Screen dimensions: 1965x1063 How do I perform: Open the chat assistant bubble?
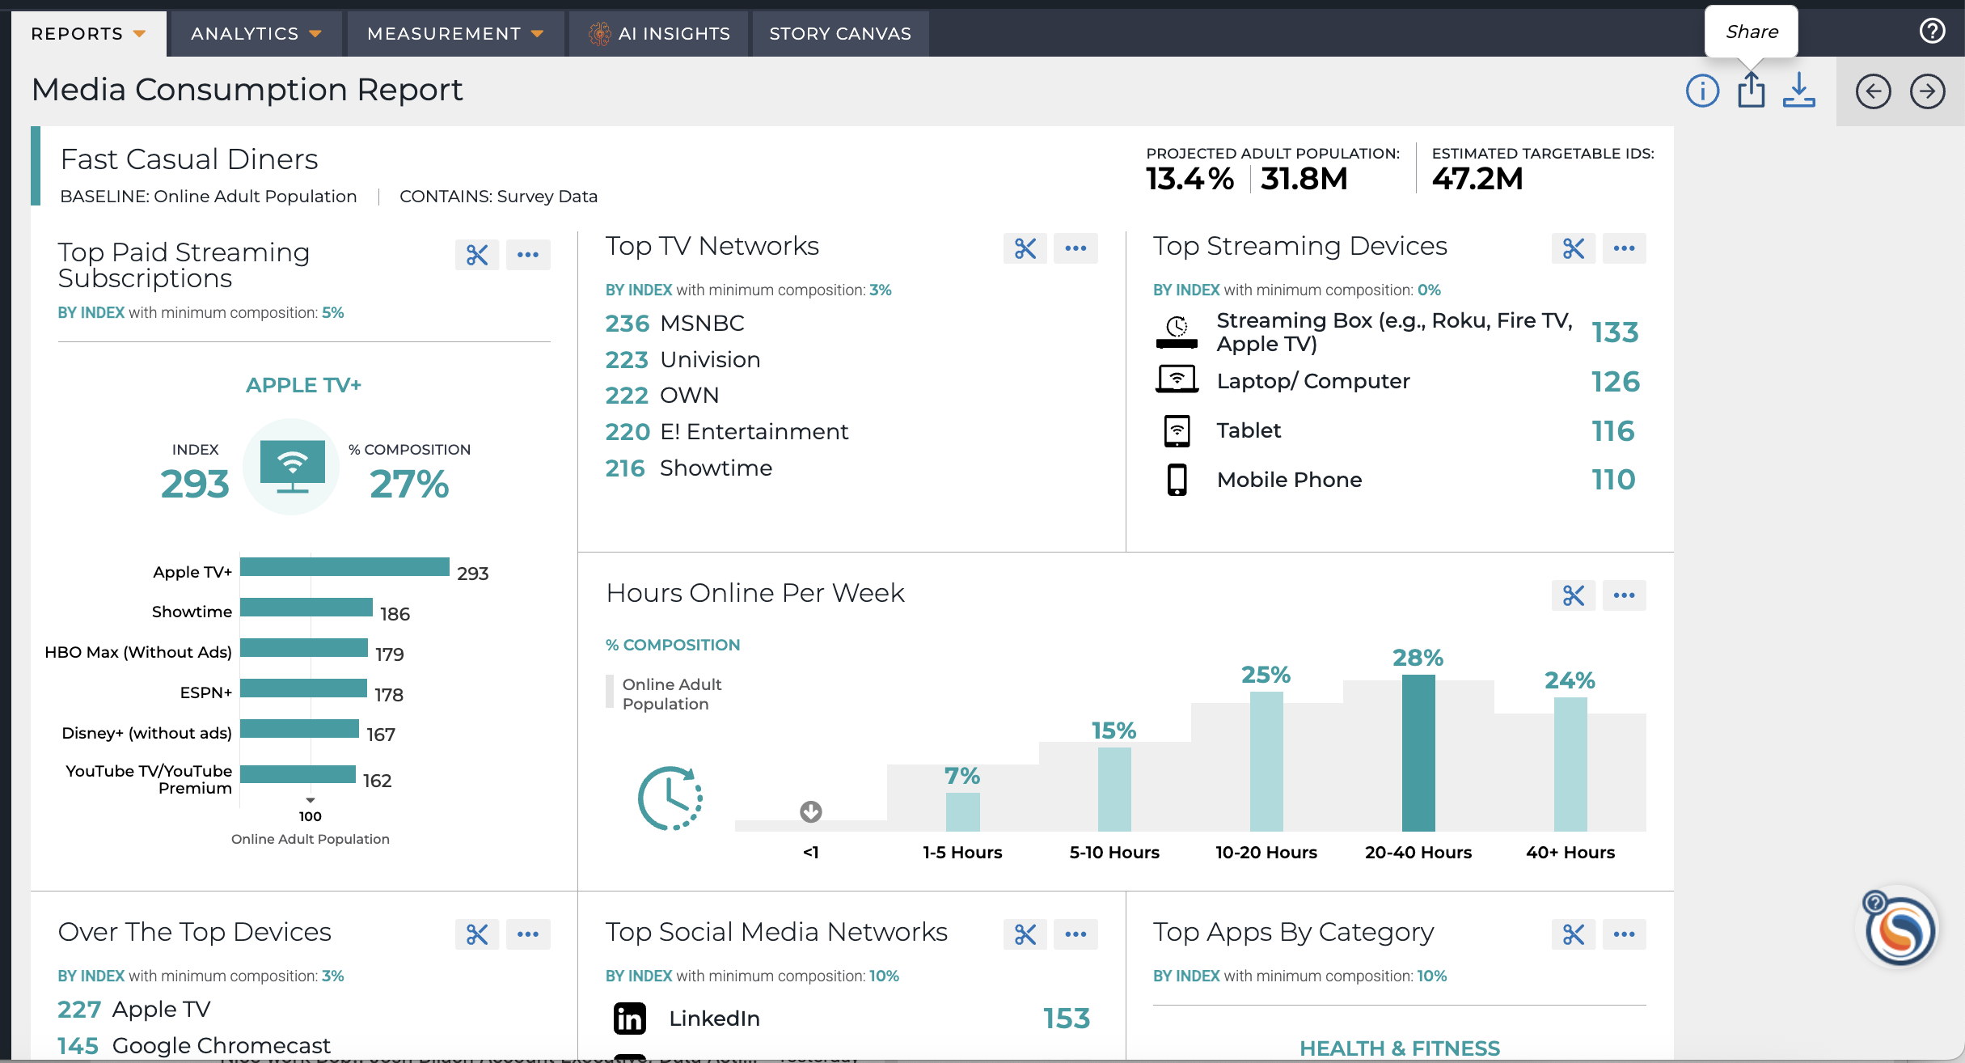[1899, 930]
